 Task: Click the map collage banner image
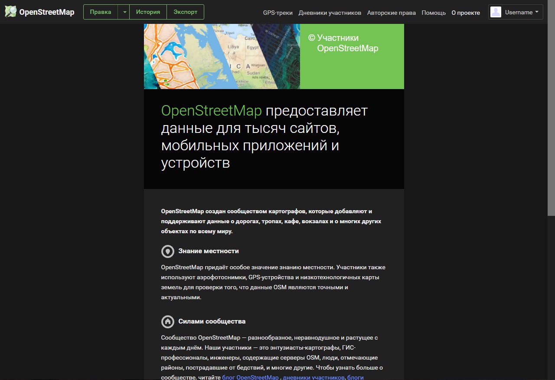click(222, 56)
